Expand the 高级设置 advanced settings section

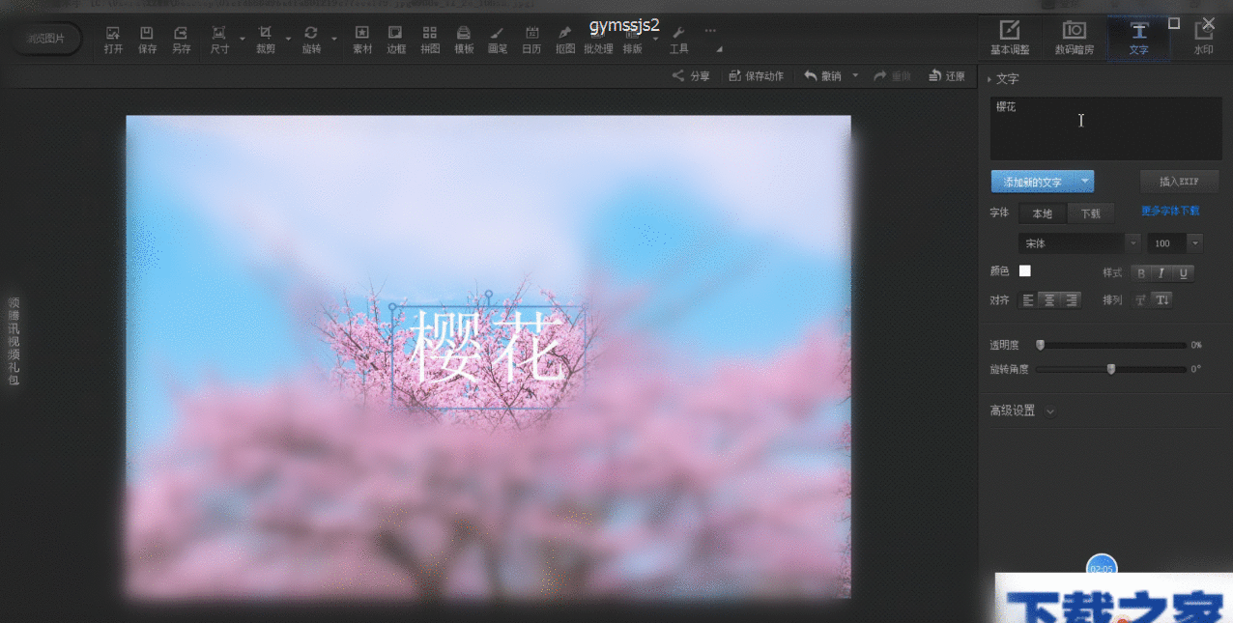(1021, 411)
